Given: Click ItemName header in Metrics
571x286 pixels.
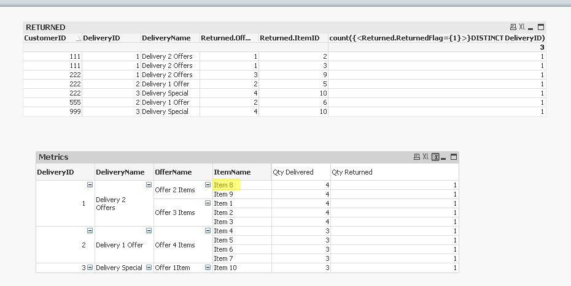Looking at the screenshot, I should tap(242, 172).
